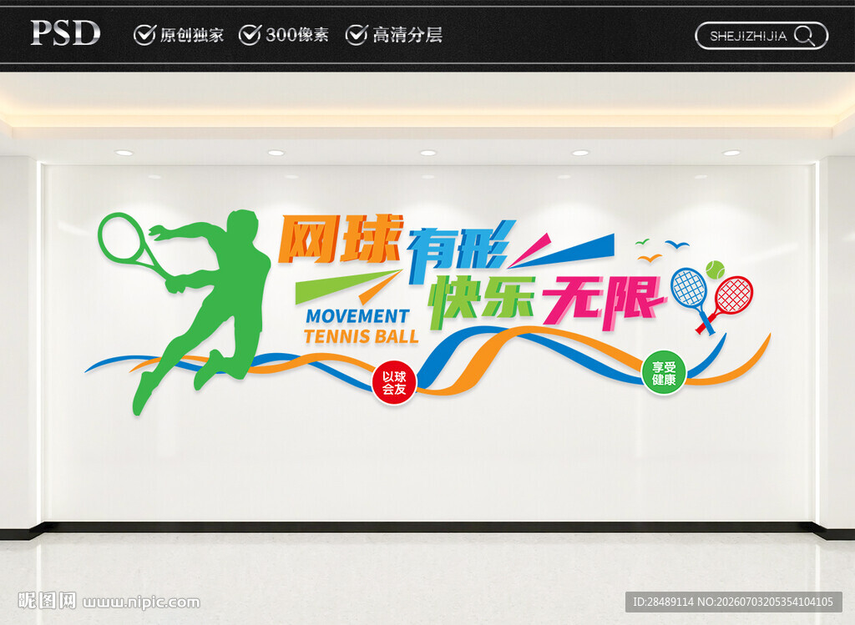Click the orange TENNIS BALL text

click(x=361, y=336)
